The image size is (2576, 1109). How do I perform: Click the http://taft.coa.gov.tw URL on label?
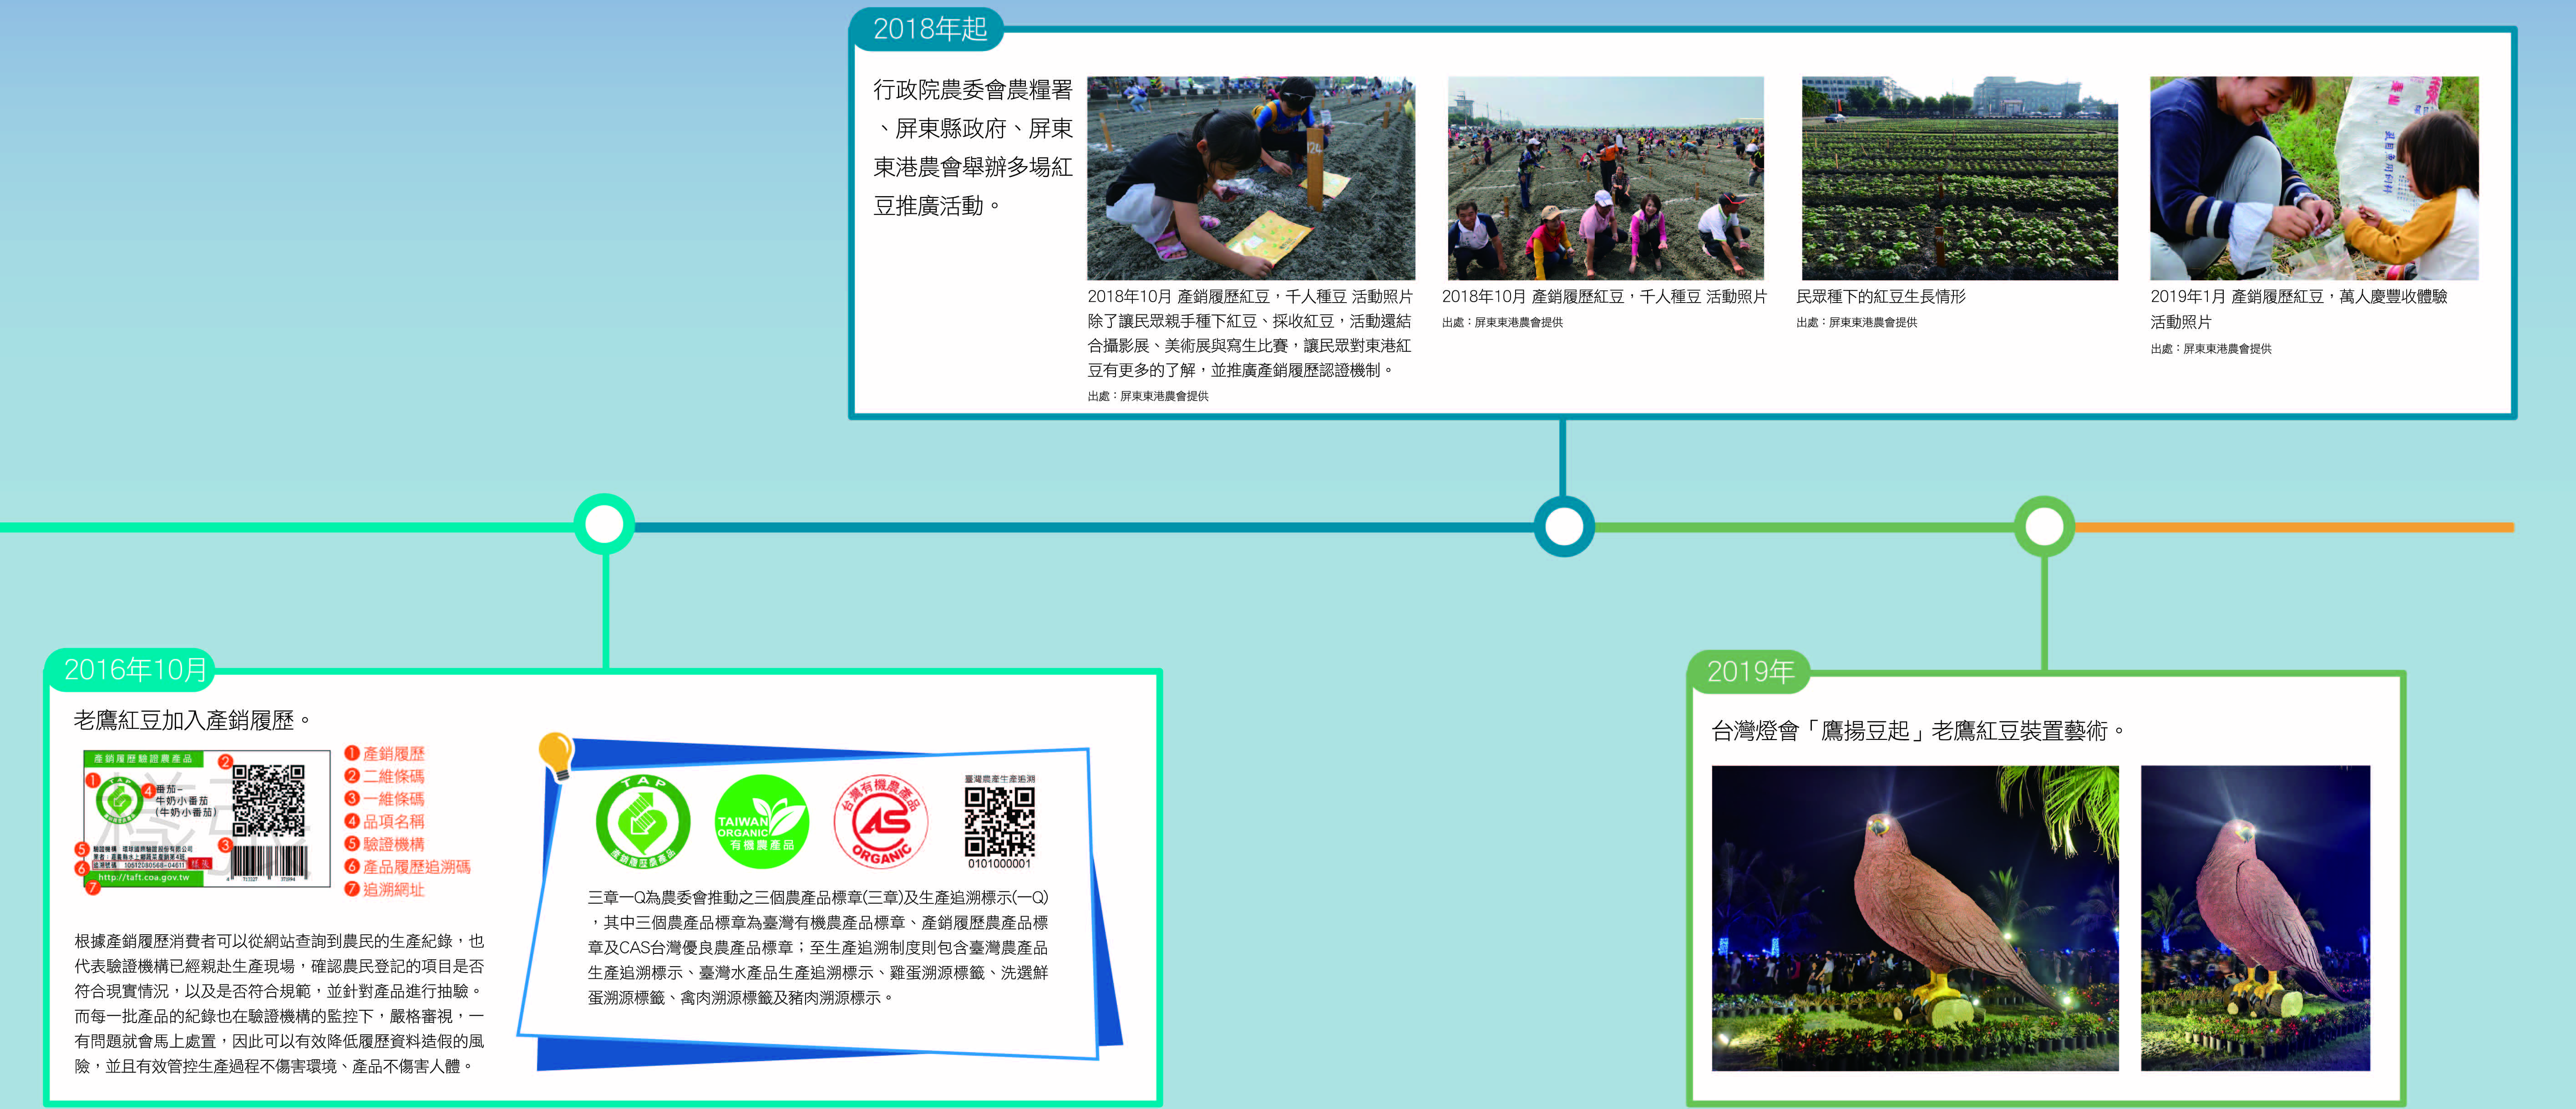coord(143,878)
